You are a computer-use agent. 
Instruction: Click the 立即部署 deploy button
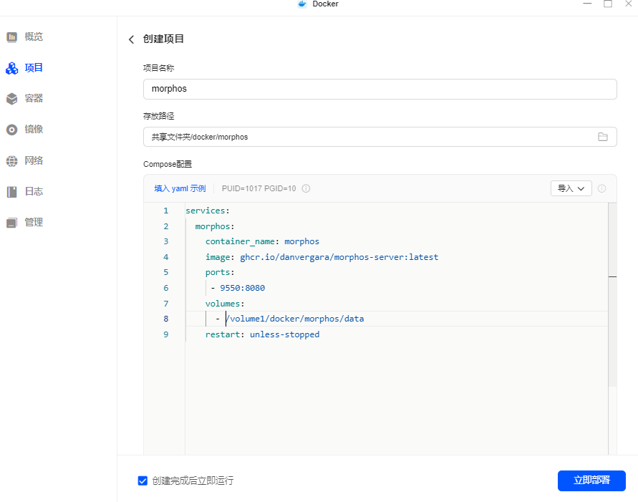pyautogui.click(x=591, y=481)
